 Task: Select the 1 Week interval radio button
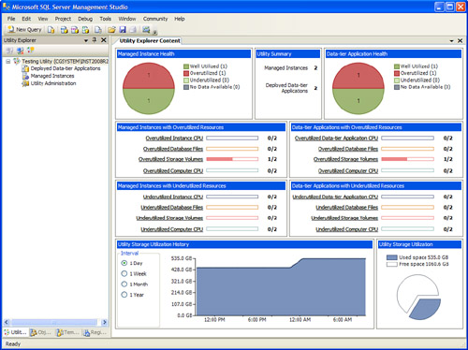point(124,273)
